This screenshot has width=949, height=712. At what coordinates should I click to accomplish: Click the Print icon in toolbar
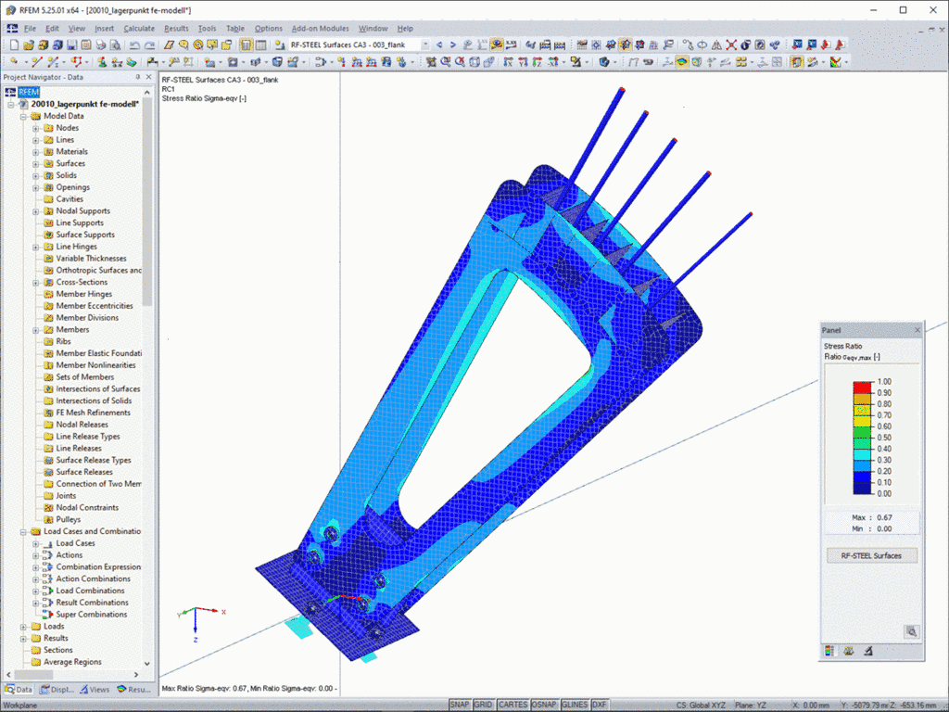point(100,44)
